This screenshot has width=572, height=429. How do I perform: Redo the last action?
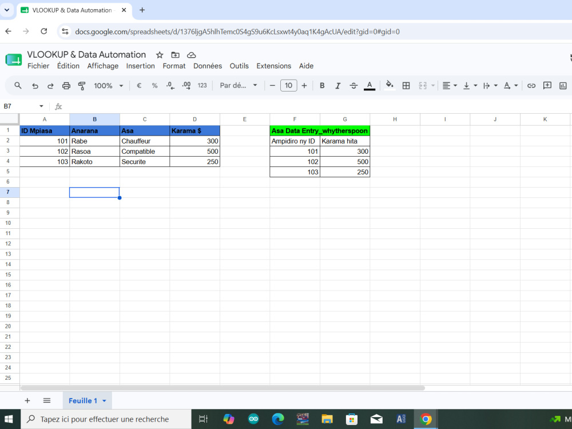click(x=51, y=86)
